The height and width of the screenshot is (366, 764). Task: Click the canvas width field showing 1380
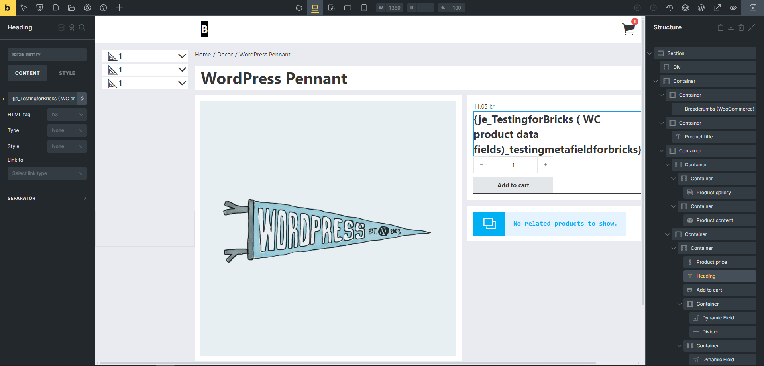point(390,8)
